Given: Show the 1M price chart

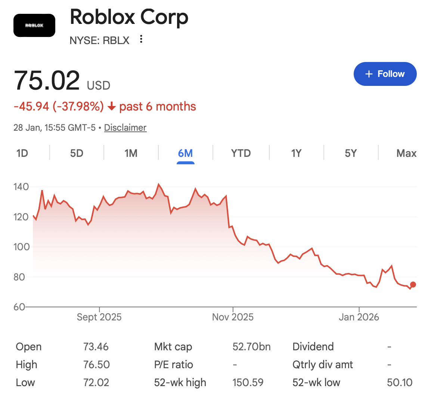Looking at the screenshot, I should pyautogui.click(x=131, y=153).
